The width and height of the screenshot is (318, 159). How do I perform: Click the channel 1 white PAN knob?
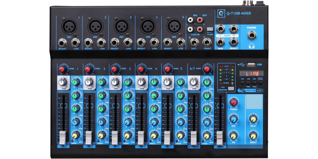(x=62, y=82)
